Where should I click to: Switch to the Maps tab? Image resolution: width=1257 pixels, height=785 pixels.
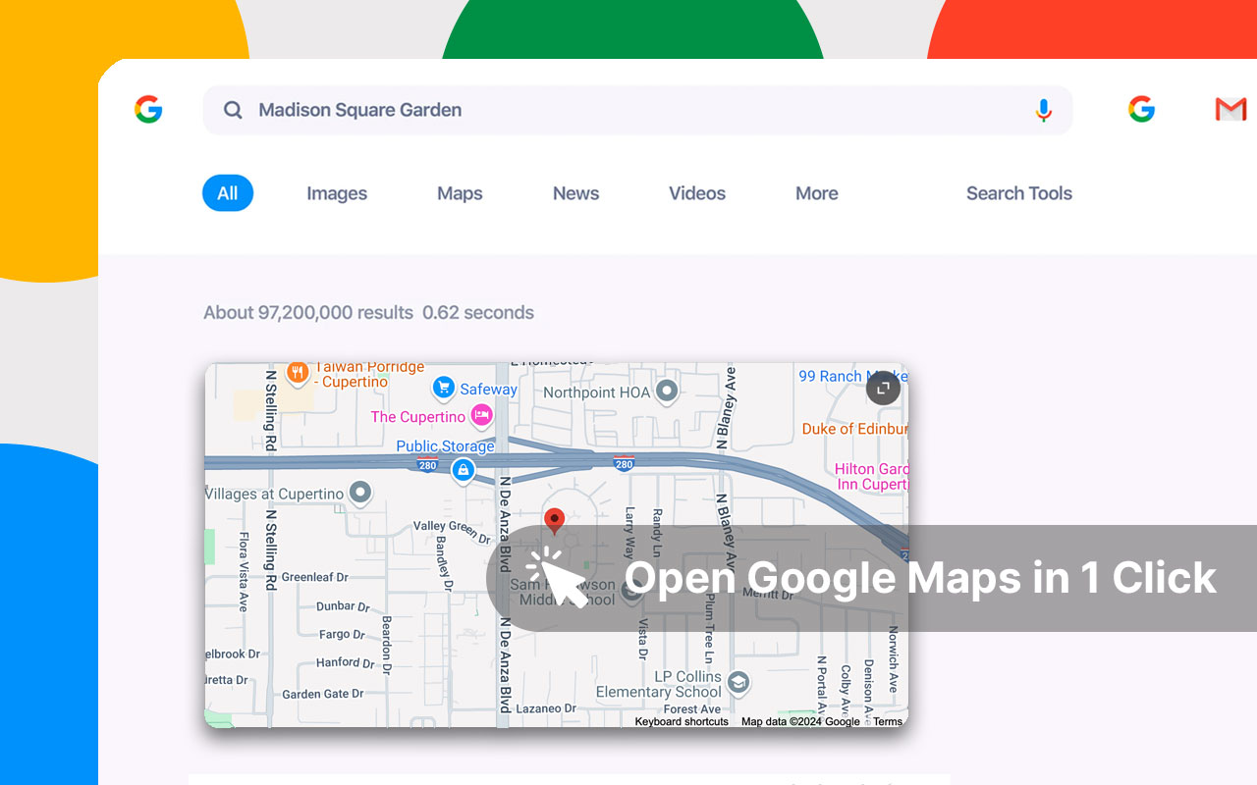click(459, 193)
